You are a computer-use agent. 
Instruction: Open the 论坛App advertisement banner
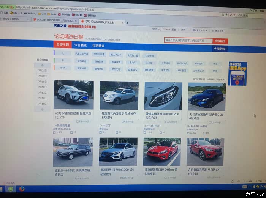coord(237,74)
